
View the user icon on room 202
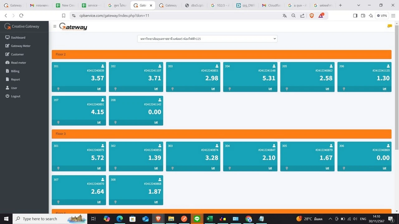pos(160,66)
